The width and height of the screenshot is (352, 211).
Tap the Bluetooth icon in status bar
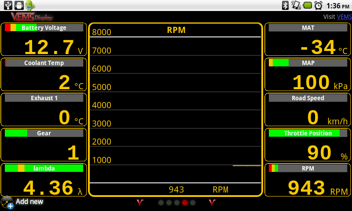pyautogui.click(x=285, y=5)
